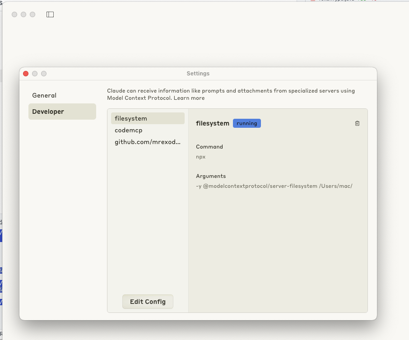Click the Settings window zoom button

tap(44, 74)
